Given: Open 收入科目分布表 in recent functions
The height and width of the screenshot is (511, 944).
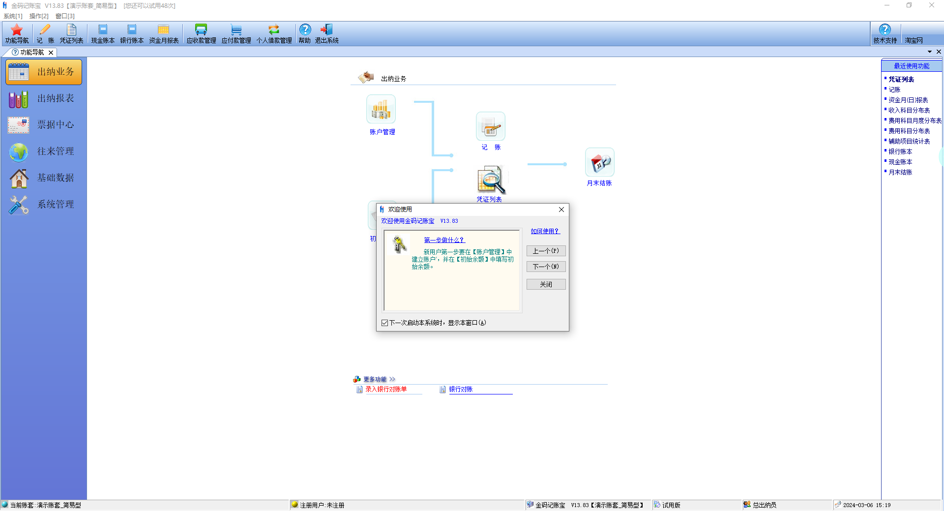Looking at the screenshot, I should [909, 110].
